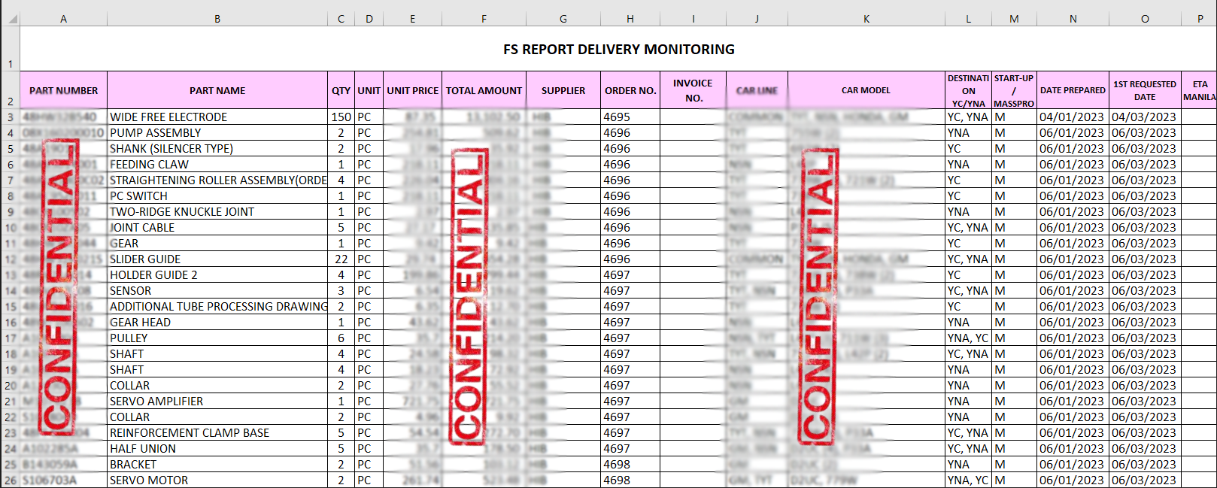Click the HOLDER GUIDE 2 cell

(x=217, y=275)
